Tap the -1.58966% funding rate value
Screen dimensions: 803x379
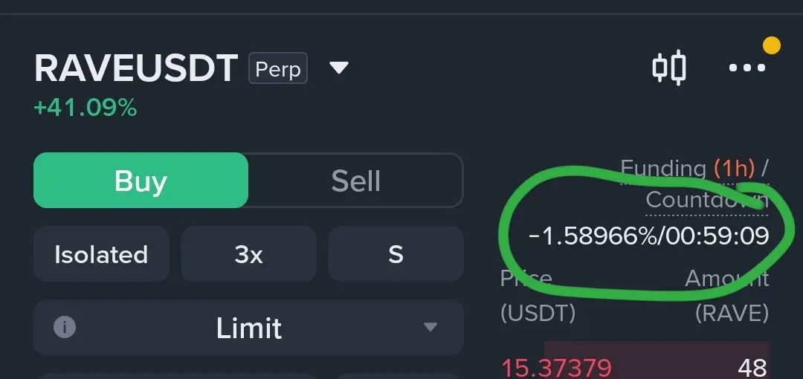pos(593,236)
